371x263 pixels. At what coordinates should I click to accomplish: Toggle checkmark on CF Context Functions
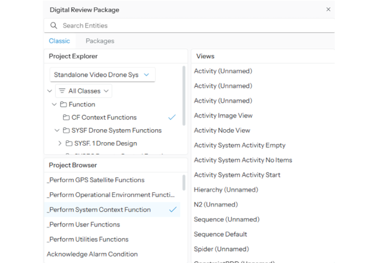[x=172, y=117]
